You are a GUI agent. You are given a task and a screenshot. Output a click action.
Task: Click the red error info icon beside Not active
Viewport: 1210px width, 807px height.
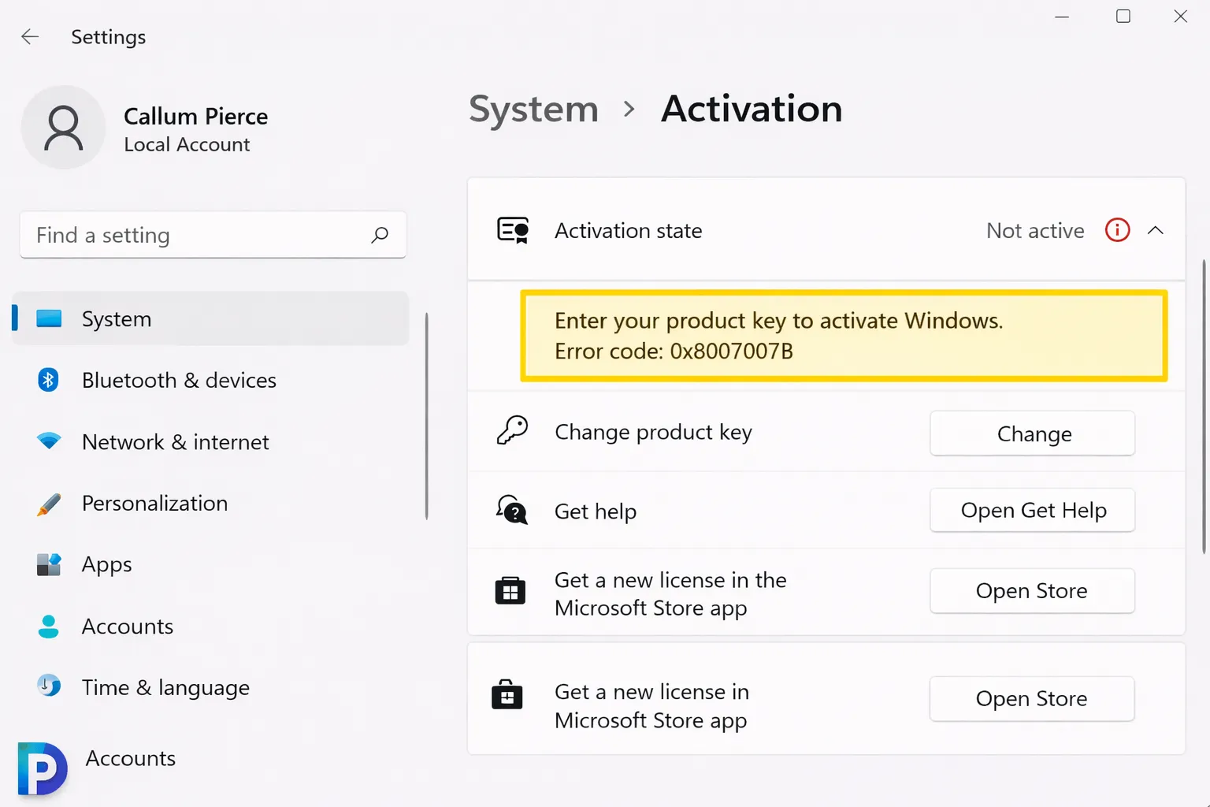click(1117, 230)
